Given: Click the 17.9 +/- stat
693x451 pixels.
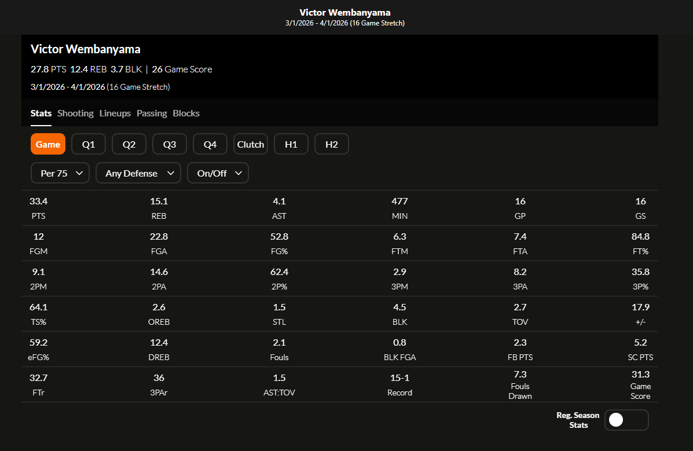Looking at the screenshot, I should [x=640, y=314].
